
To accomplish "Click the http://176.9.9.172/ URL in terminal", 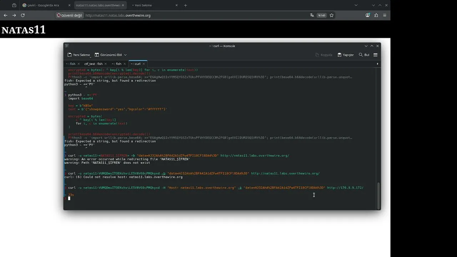I will [x=345, y=188].
